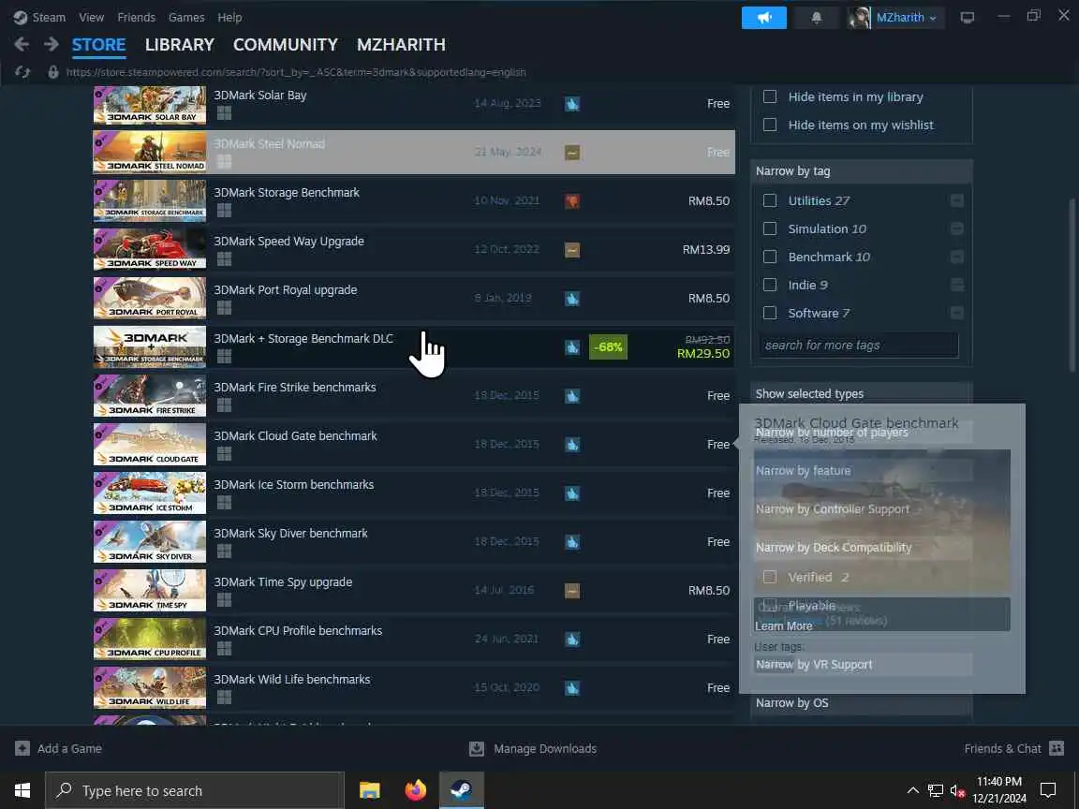Screen dimensions: 1079x809
Task: Open the announcements megaphone button
Action: pos(764,17)
